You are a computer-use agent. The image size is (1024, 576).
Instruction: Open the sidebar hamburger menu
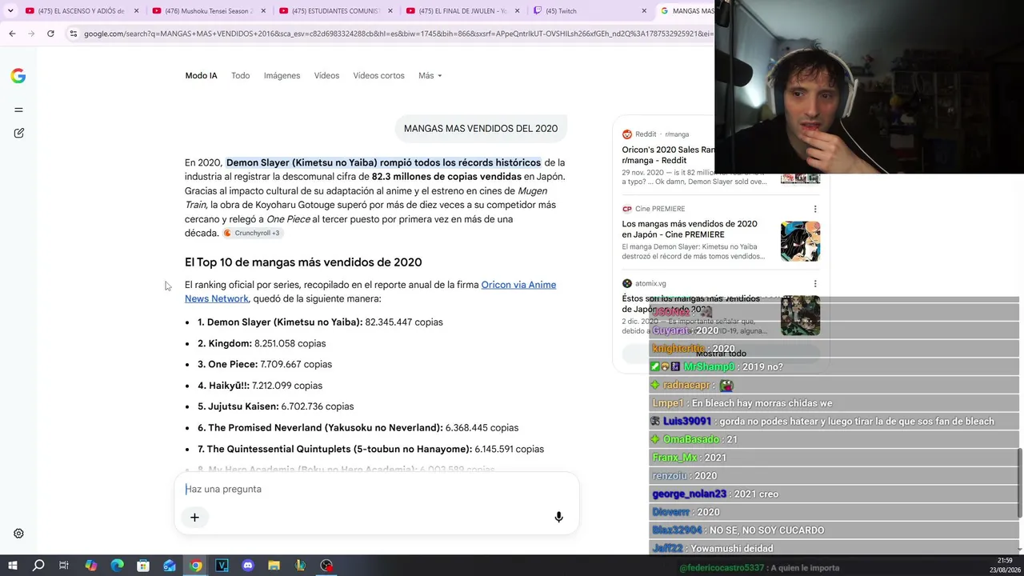coord(18,110)
